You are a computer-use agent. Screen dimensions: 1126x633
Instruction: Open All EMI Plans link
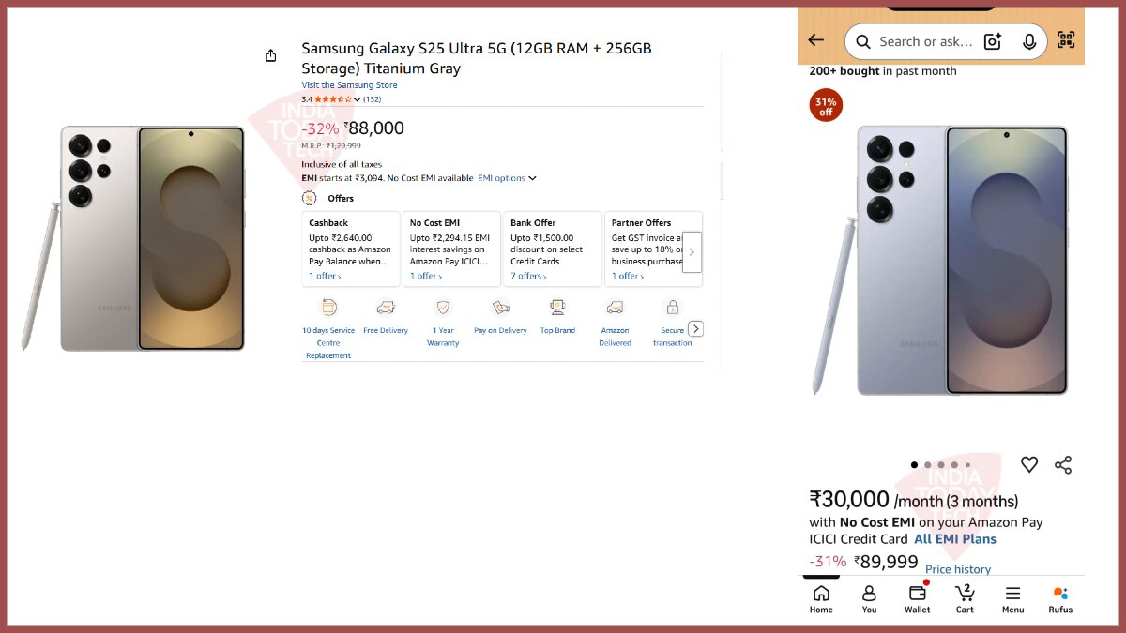955,539
